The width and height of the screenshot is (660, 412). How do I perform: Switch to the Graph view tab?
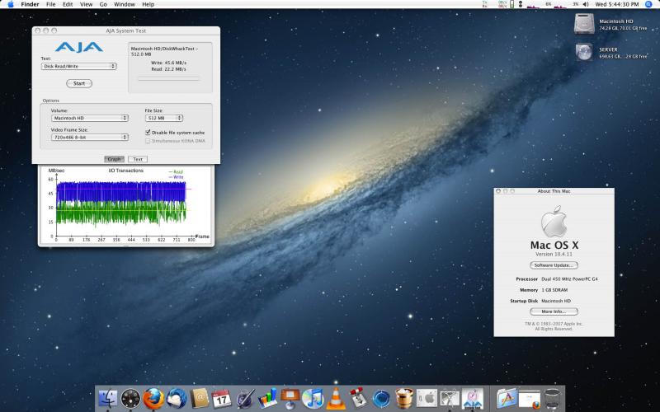click(114, 159)
